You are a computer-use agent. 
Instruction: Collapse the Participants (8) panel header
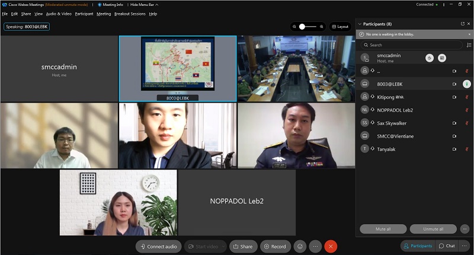click(360, 24)
